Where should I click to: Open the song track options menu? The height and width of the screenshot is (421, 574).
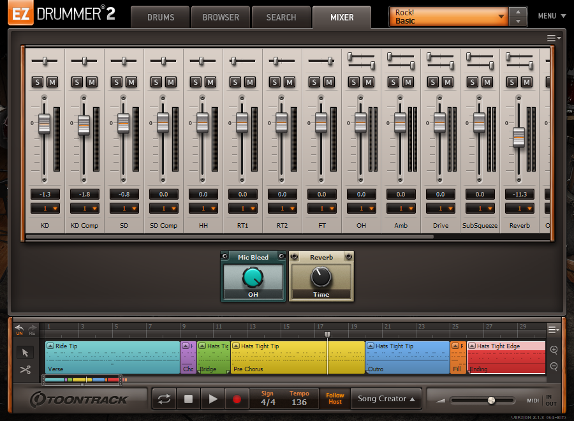click(x=554, y=330)
